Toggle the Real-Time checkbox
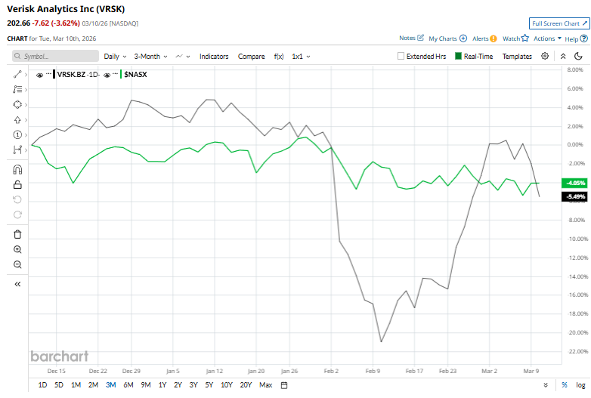The height and width of the screenshot is (398, 591). 458,56
